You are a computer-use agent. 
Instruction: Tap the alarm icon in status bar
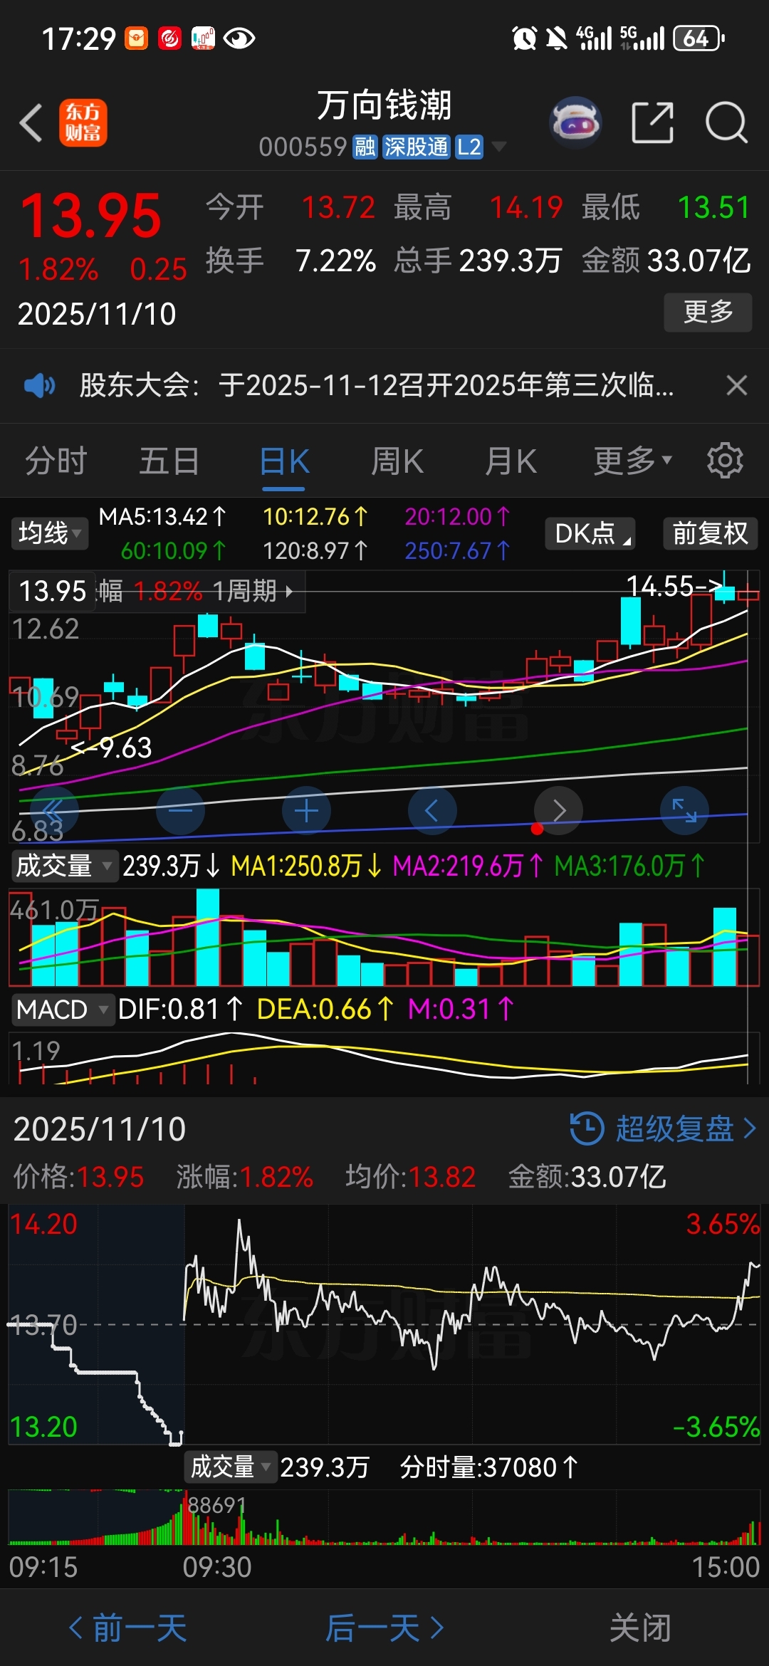[524, 38]
